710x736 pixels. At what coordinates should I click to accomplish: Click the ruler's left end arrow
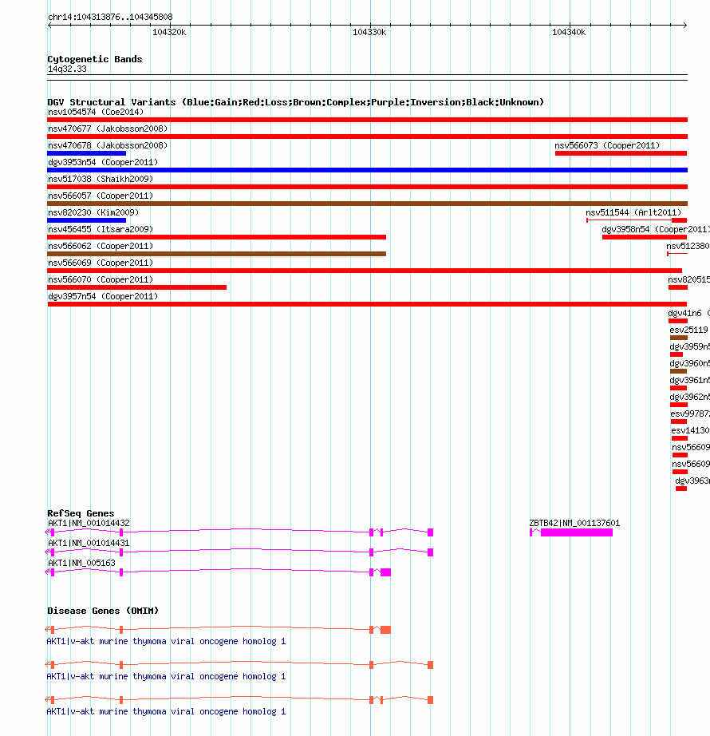coord(49,26)
